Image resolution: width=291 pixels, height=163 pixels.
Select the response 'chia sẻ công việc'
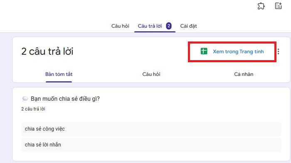(151, 129)
